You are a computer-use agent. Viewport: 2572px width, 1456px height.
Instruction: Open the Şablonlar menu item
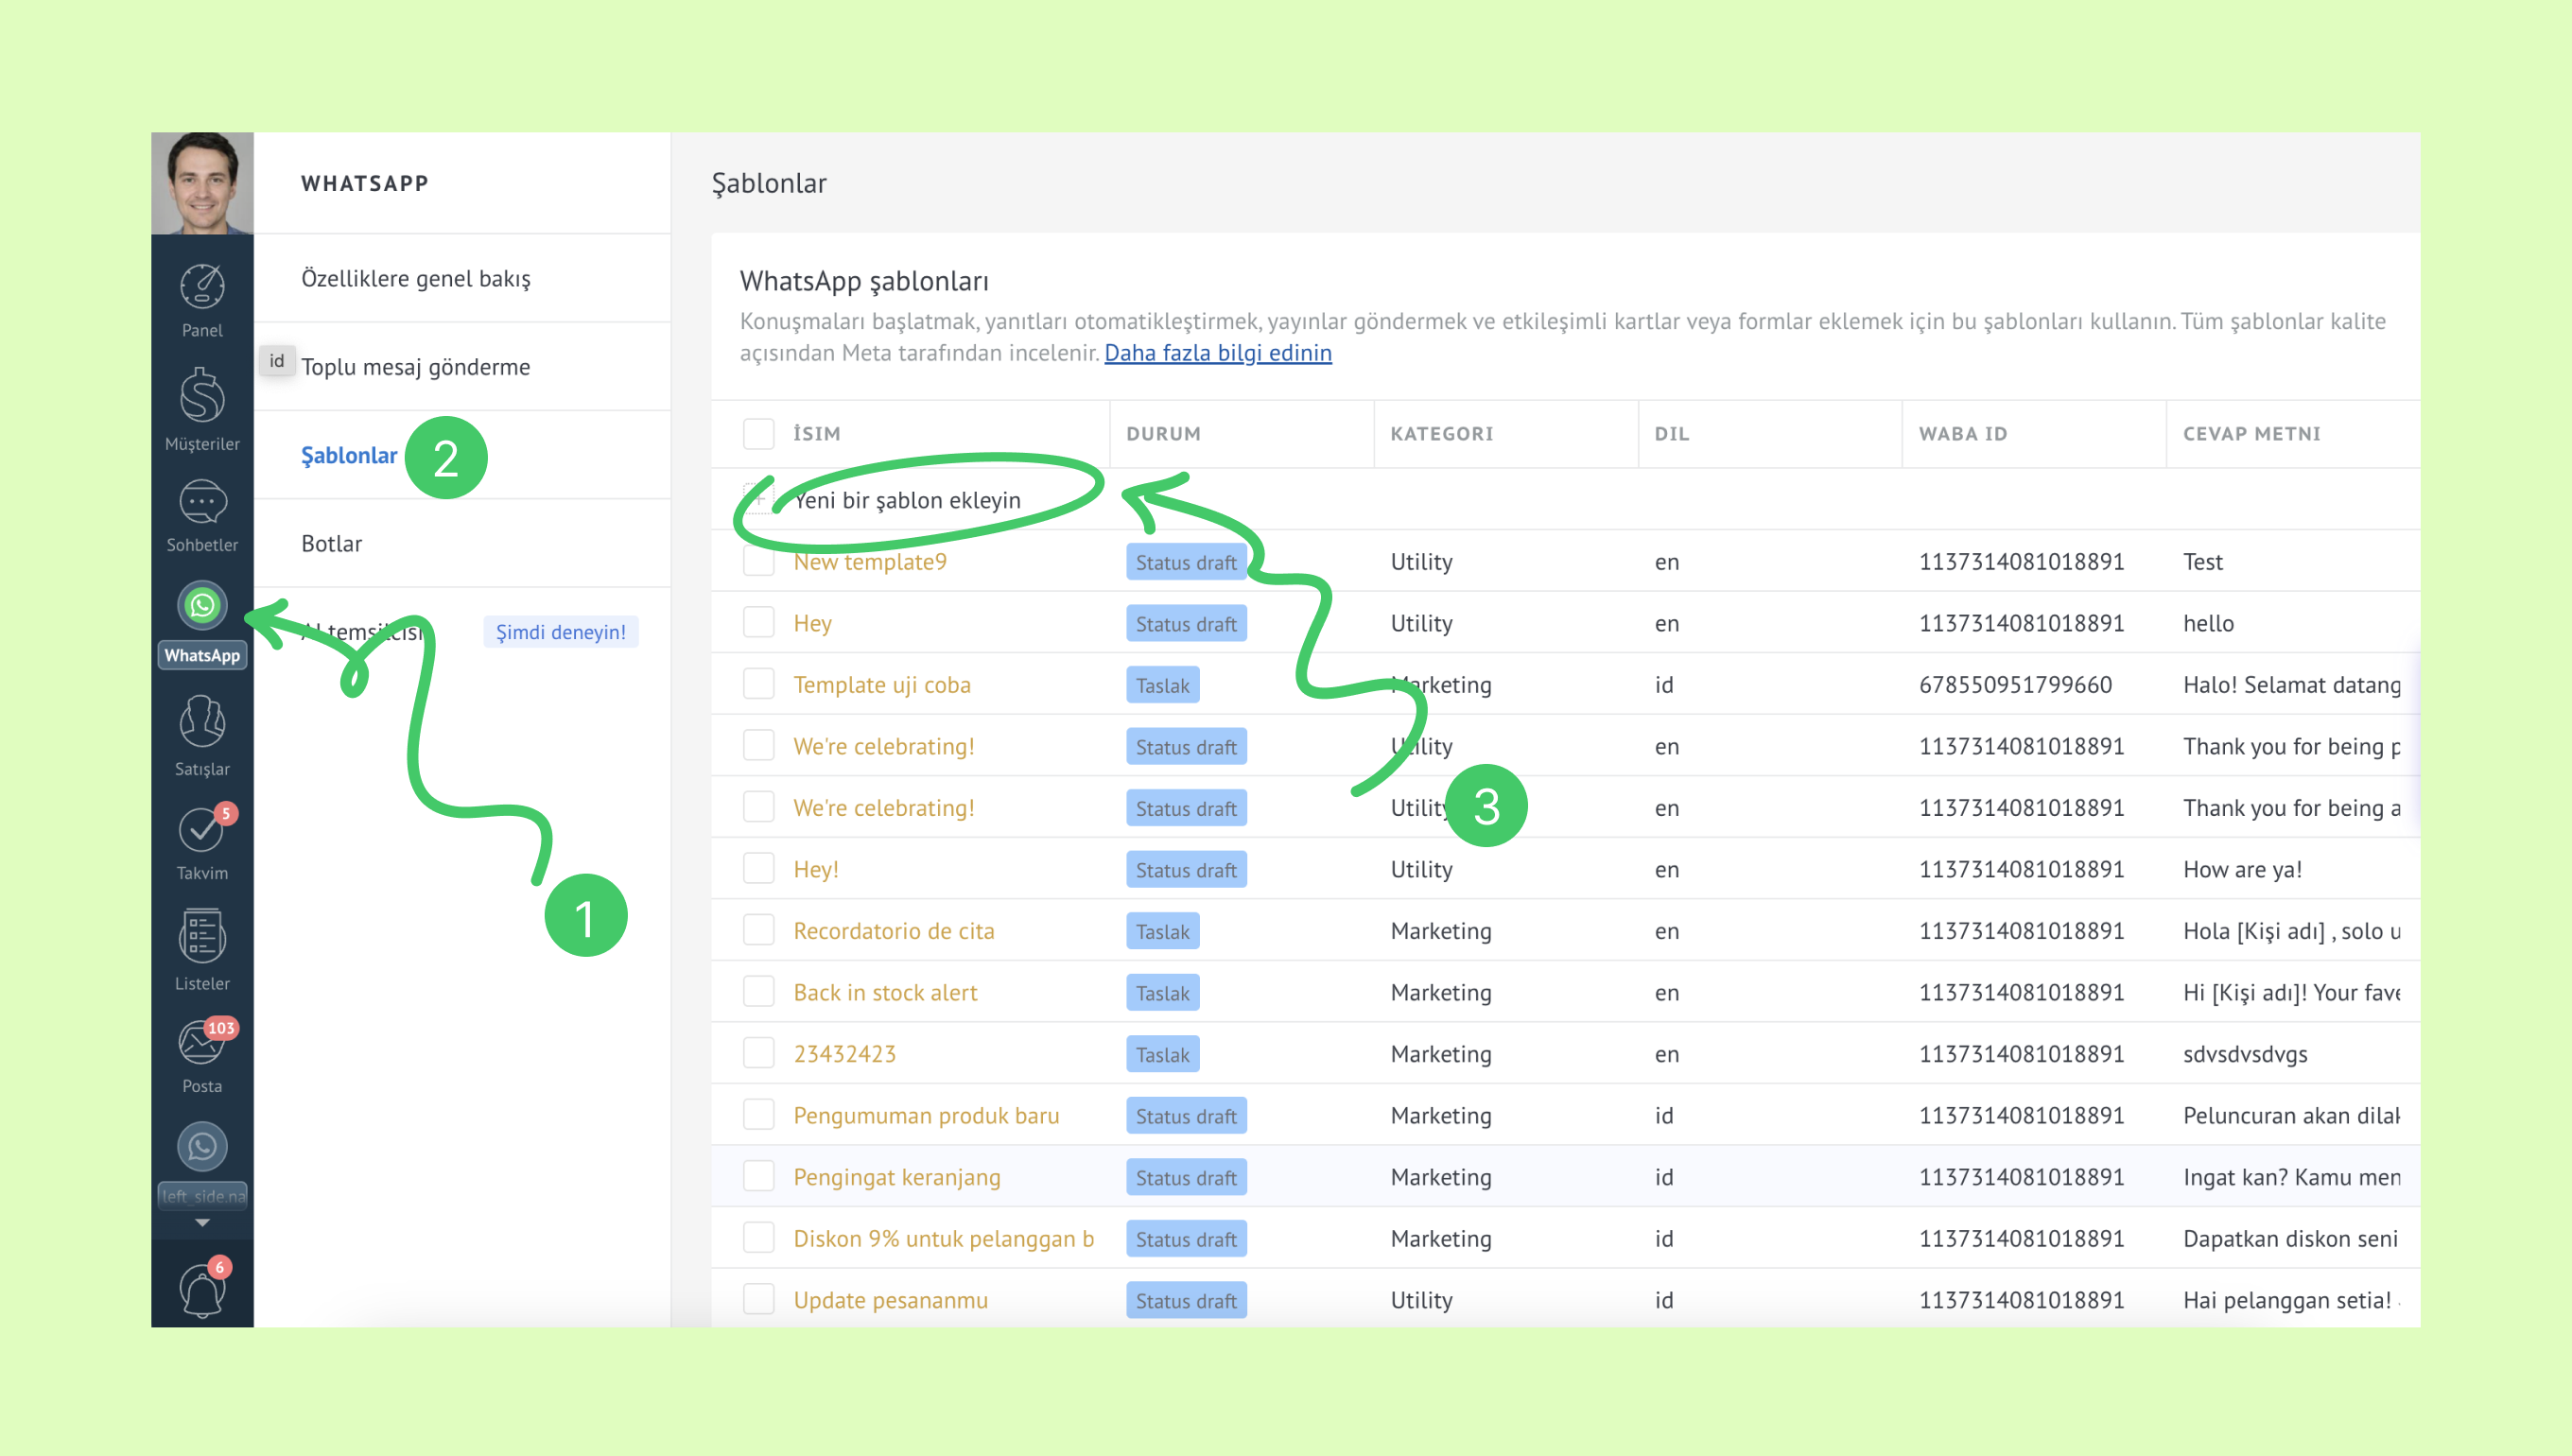[x=349, y=456]
